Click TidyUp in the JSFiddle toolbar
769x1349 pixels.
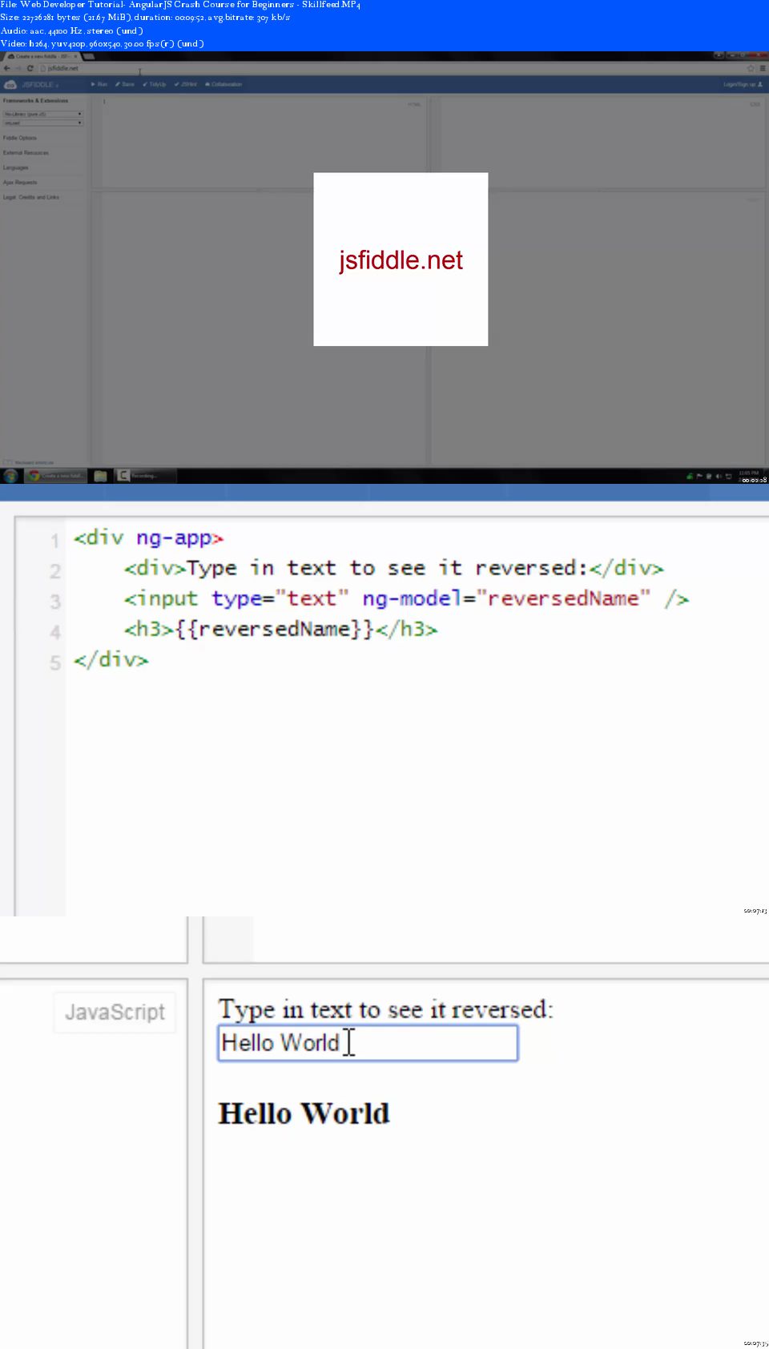pyautogui.click(x=155, y=84)
